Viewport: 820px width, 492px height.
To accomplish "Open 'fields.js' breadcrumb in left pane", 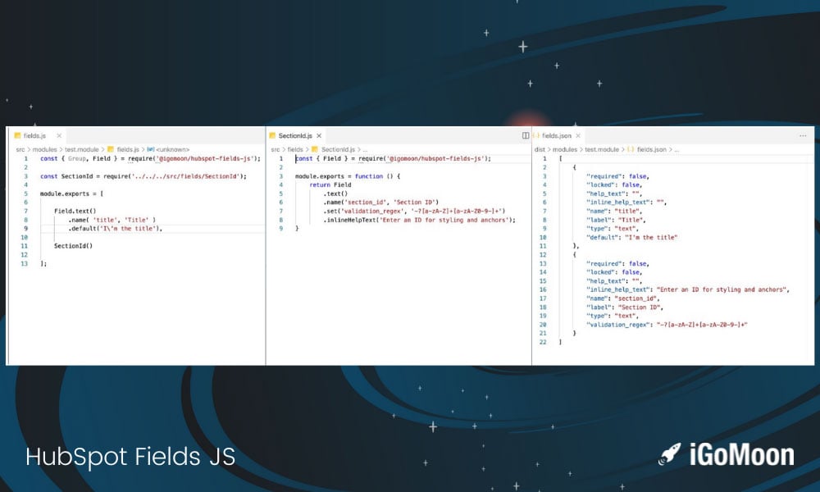I will click(128, 149).
